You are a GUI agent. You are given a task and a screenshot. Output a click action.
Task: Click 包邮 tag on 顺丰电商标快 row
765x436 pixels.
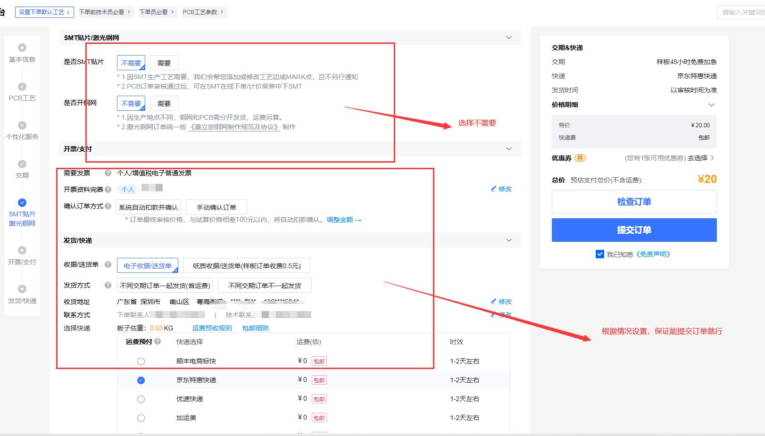[319, 361]
